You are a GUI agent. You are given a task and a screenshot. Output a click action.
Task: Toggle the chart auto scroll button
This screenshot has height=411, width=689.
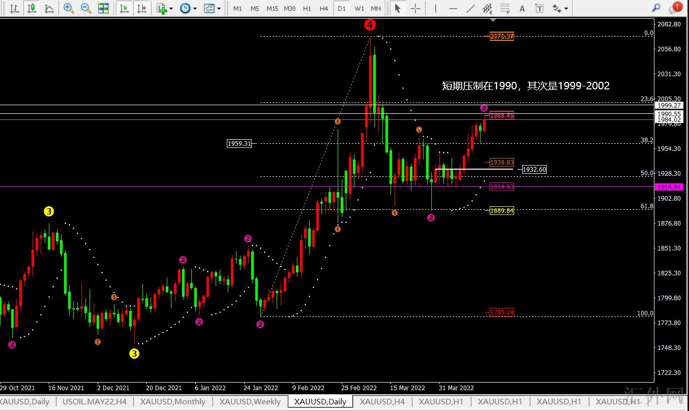click(124, 8)
